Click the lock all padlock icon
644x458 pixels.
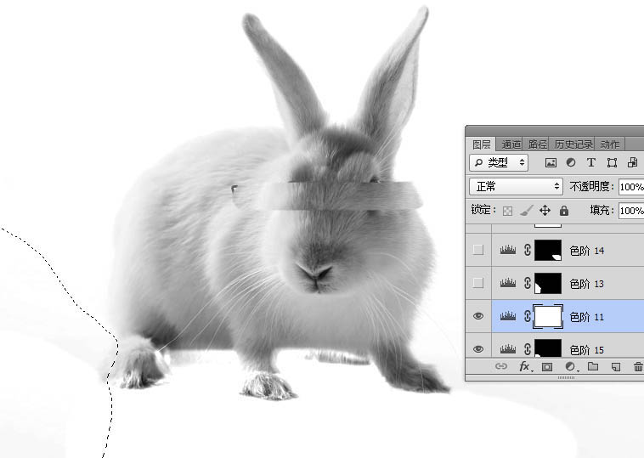click(x=564, y=211)
